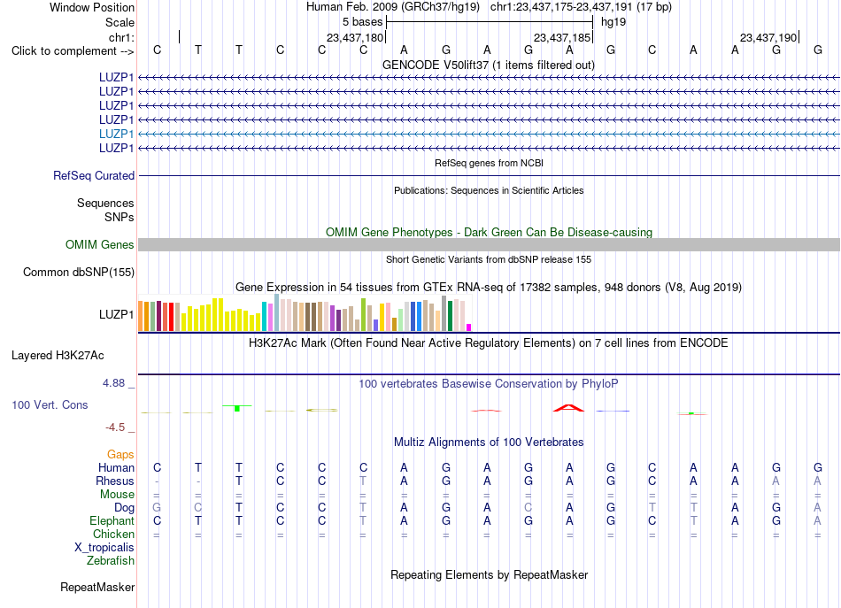Viewport: 841px width, 608px height.
Task: Open 100 vertebrates Basewise Conservation by PhyloP title
Action: [489, 384]
